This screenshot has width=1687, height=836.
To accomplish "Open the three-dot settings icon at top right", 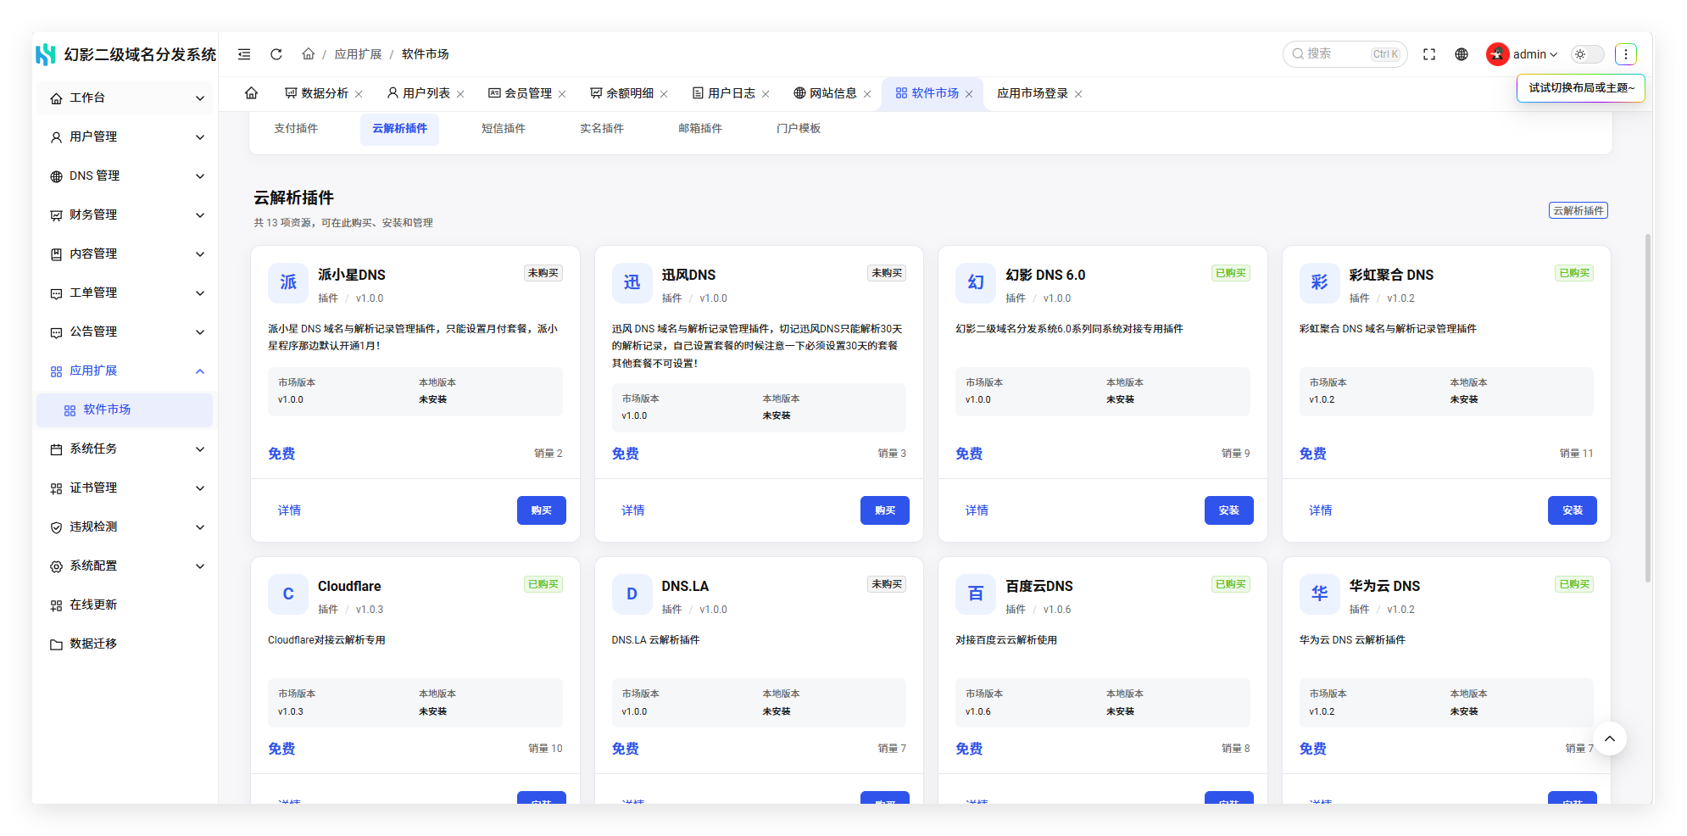I will coord(1626,54).
